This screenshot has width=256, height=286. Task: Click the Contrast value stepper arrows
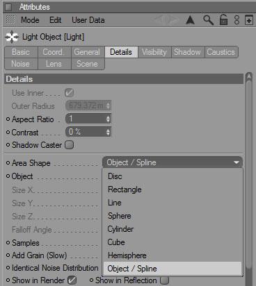coord(108,132)
